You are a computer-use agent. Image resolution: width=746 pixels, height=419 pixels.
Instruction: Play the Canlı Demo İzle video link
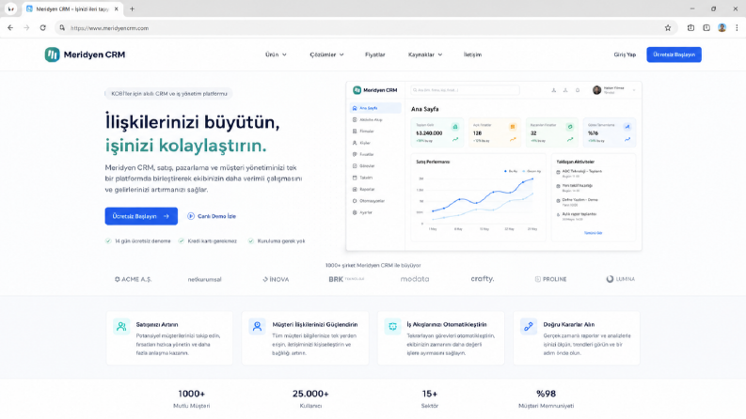click(x=212, y=216)
